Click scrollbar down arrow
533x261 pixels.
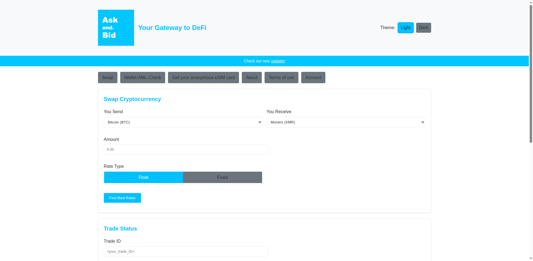(531, 259)
